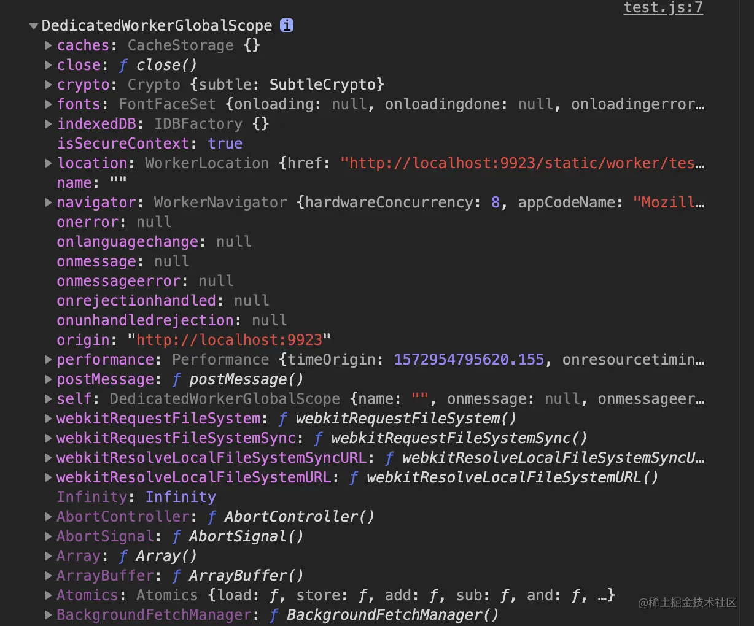Expand the fonts FontFaceSet entry

click(x=49, y=104)
